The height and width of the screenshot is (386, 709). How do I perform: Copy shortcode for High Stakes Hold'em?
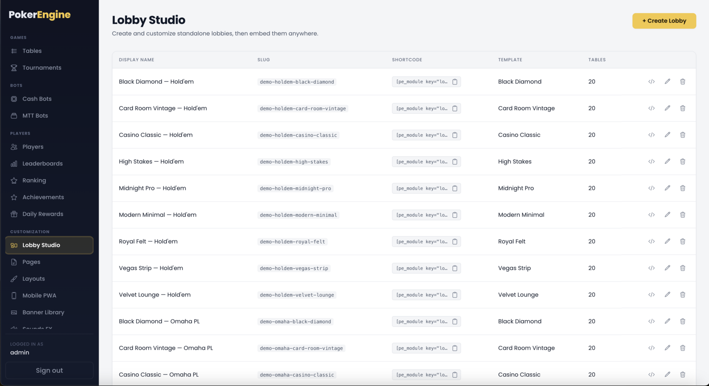[x=455, y=162]
